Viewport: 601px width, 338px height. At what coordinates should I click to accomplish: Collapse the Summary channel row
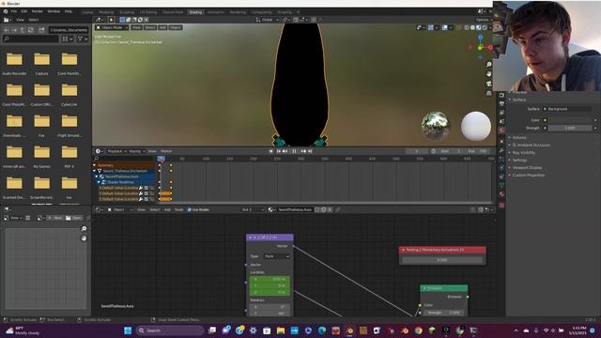[x=94, y=165]
